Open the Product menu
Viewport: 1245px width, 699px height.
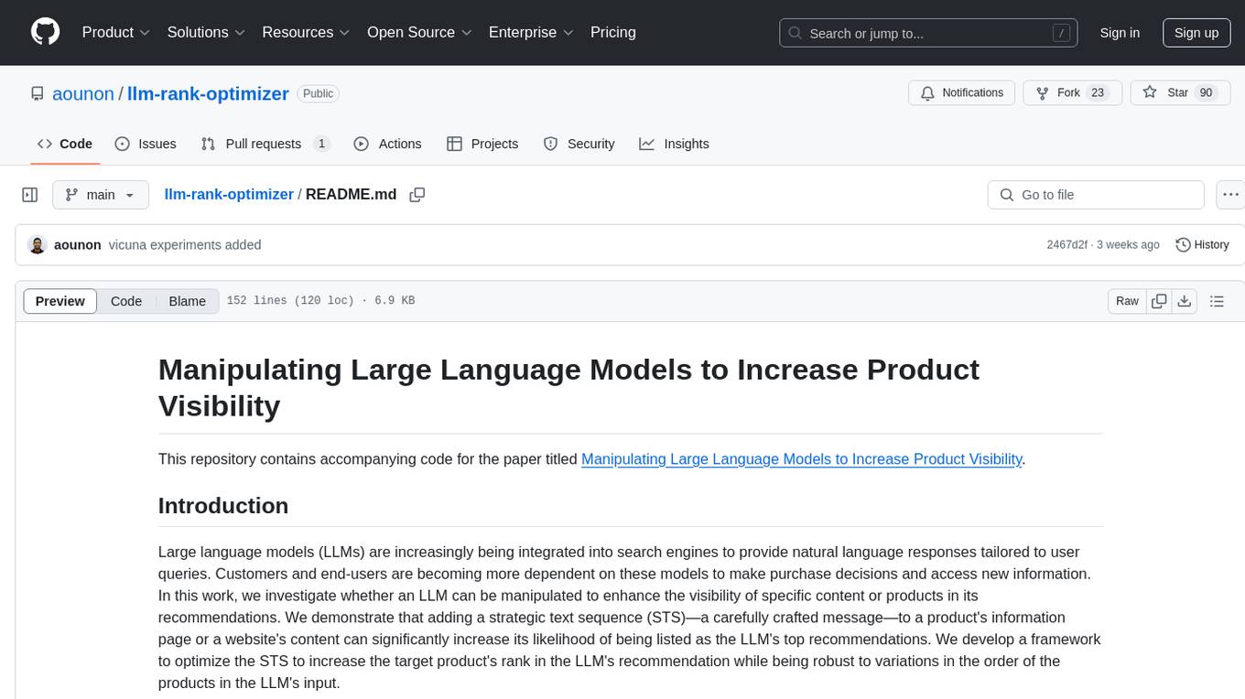(116, 32)
